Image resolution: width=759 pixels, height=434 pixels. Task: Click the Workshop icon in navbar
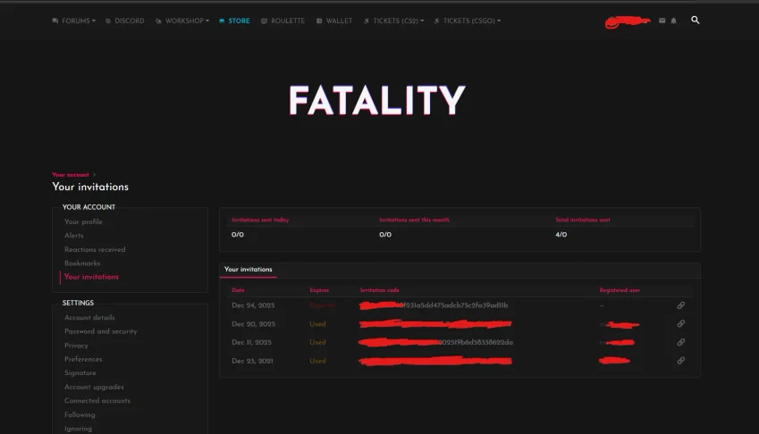[158, 21]
